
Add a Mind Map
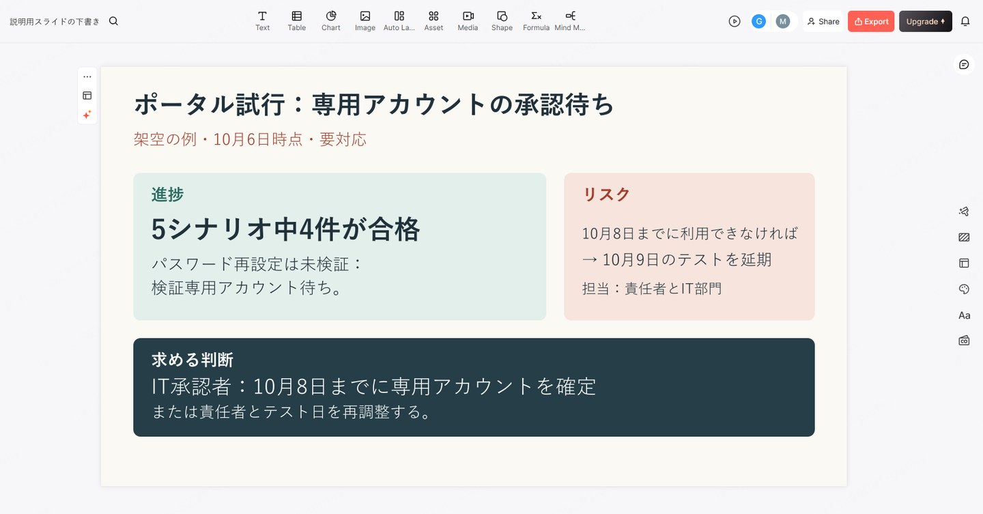[570, 21]
